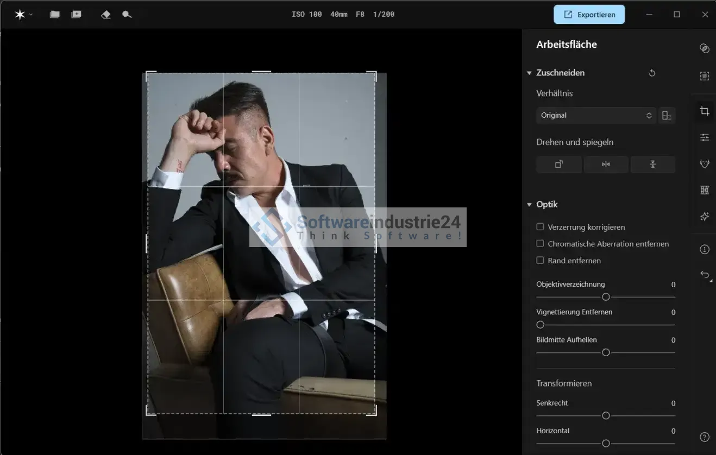This screenshot has width=716, height=455.
Task: Click the info icon in sidebar
Action: [705, 249]
